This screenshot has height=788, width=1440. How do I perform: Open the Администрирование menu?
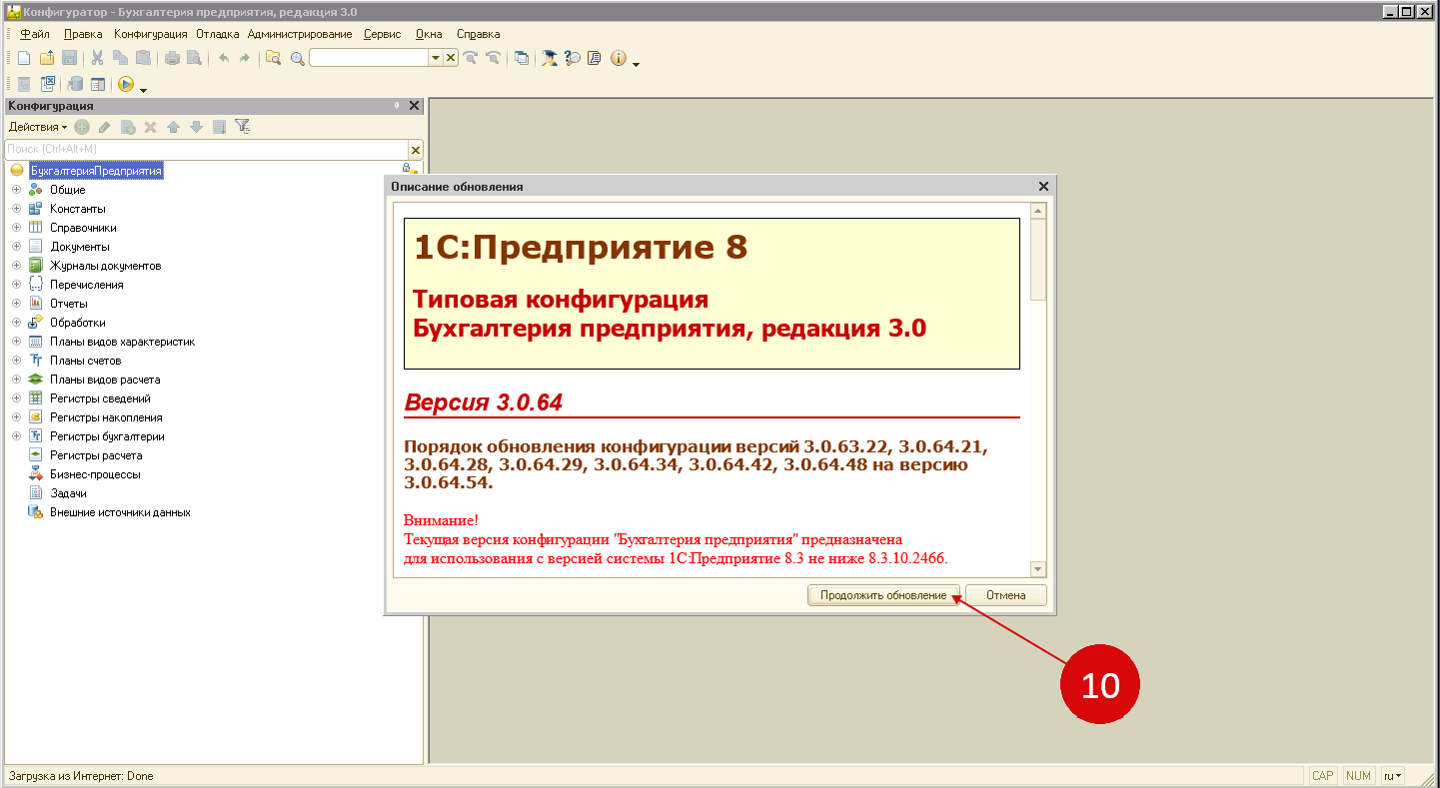coord(300,34)
